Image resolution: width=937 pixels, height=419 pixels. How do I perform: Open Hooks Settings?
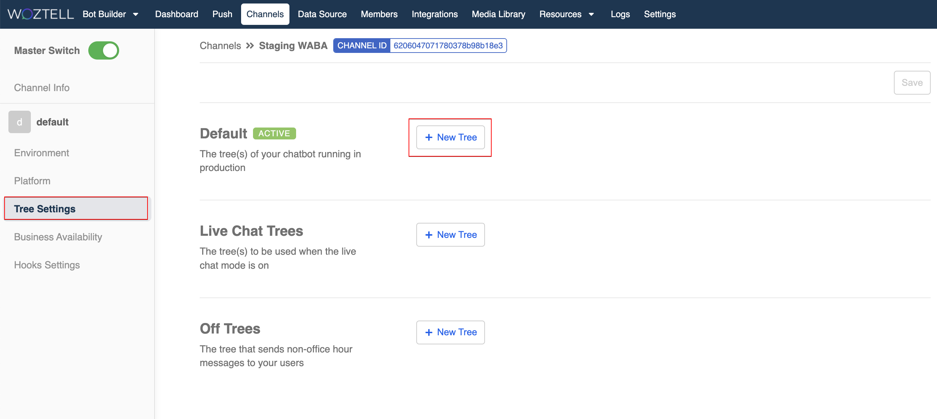click(x=47, y=265)
